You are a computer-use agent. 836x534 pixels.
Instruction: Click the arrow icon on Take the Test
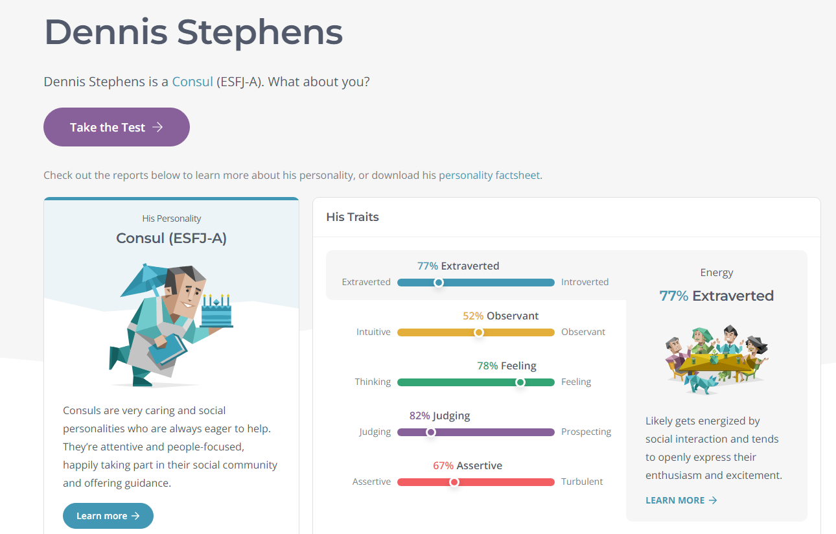(x=157, y=127)
